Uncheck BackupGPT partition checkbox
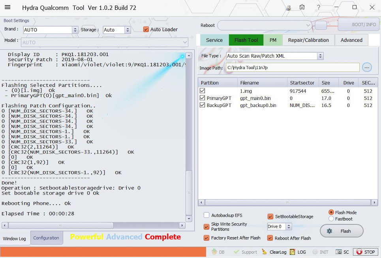381x258 pixels. coord(202,105)
